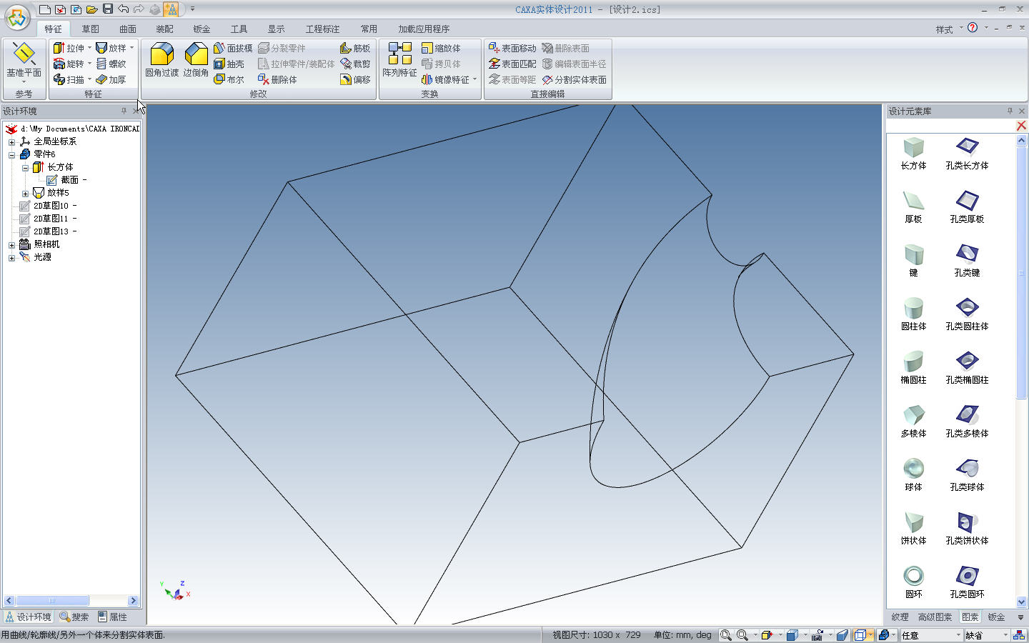The height and width of the screenshot is (643, 1029).
Task: Open the 任意 selection filter dropdown
Action: point(958,635)
